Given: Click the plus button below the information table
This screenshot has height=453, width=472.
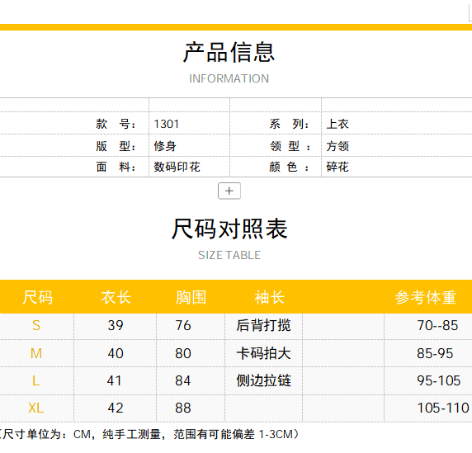Looking at the screenshot, I should point(229,191).
